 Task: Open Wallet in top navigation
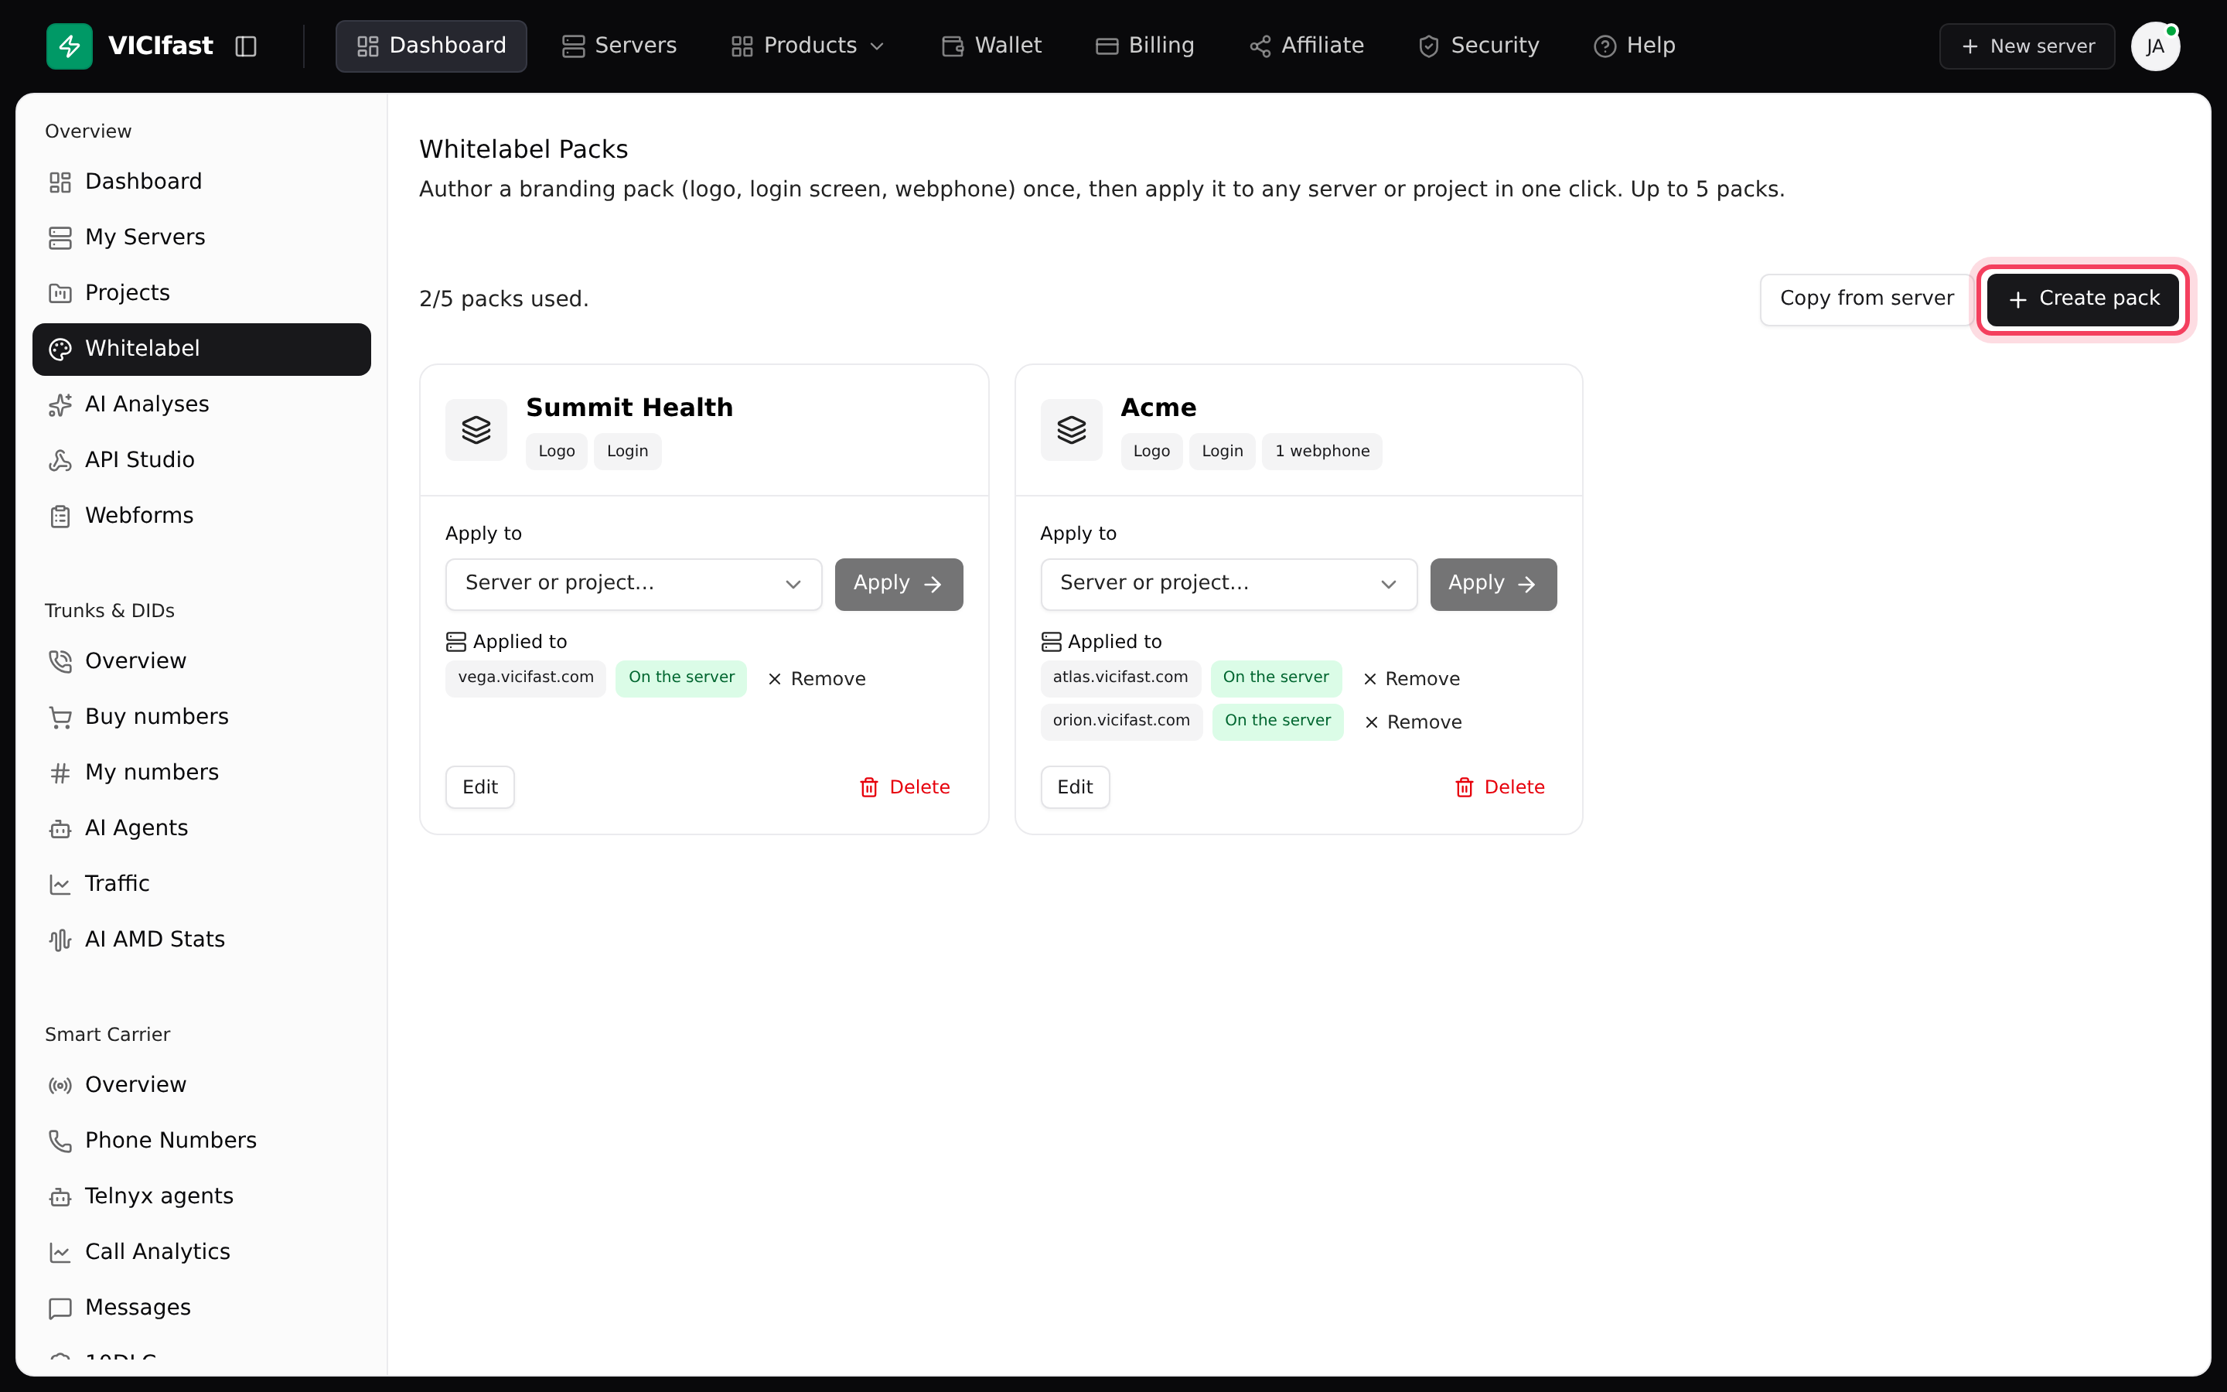pyautogui.click(x=991, y=46)
